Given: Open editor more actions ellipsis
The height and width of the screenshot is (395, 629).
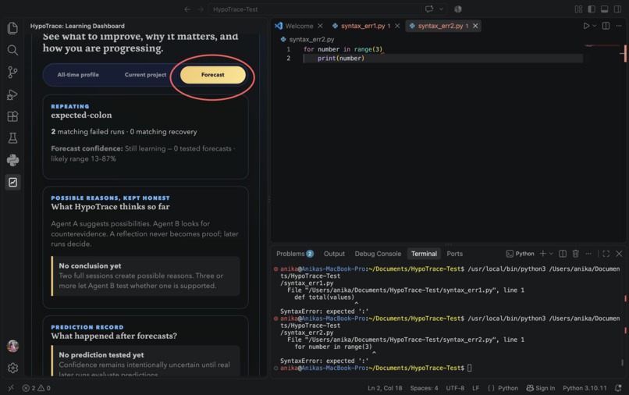Looking at the screenshot, I should [619, 26].
